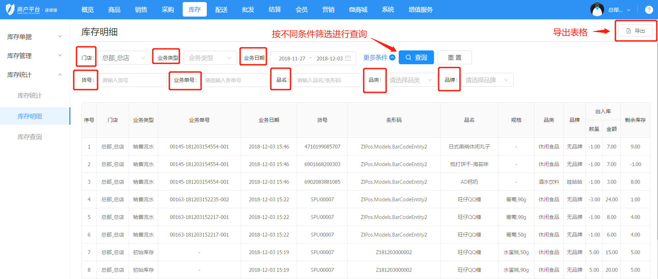
Task: Click the 导出 export button
Action: coord(636,31)
